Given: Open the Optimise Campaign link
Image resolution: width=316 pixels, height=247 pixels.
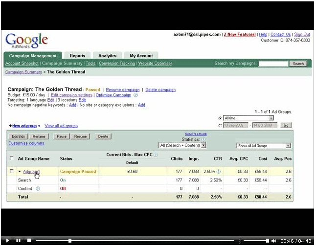Looking at the screenshot, I should 113,95.
